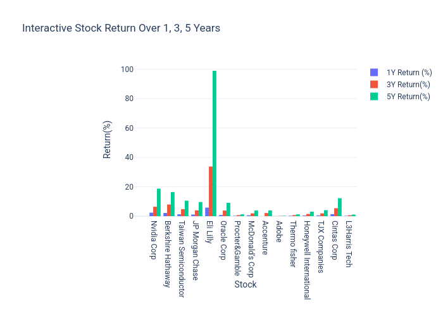The width and height of the screenshot is (443, 316).
Task: Click Oracle Corp's green 5Y bar
Action: point(228,209)
